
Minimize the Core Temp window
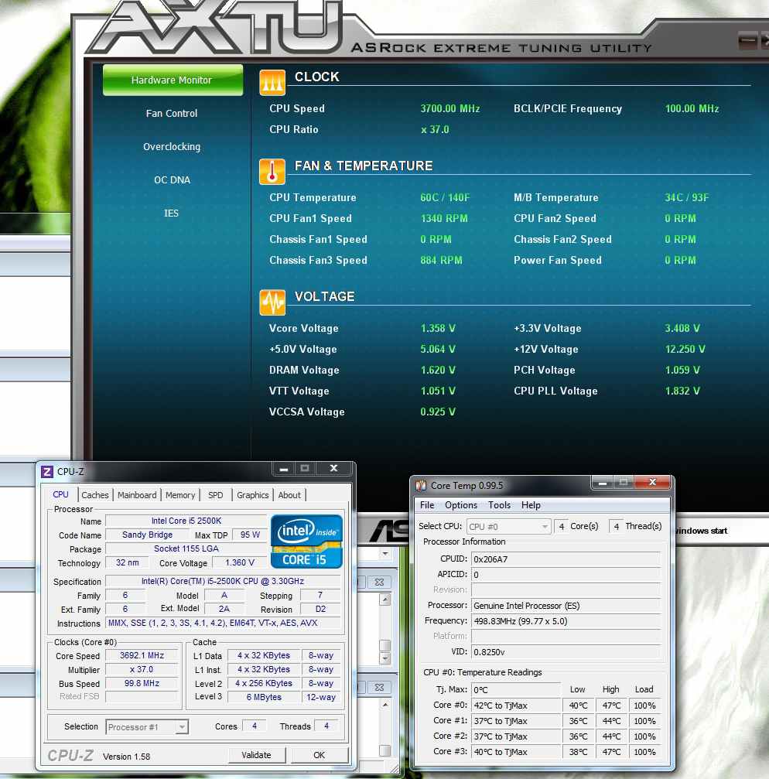point(602,482)
